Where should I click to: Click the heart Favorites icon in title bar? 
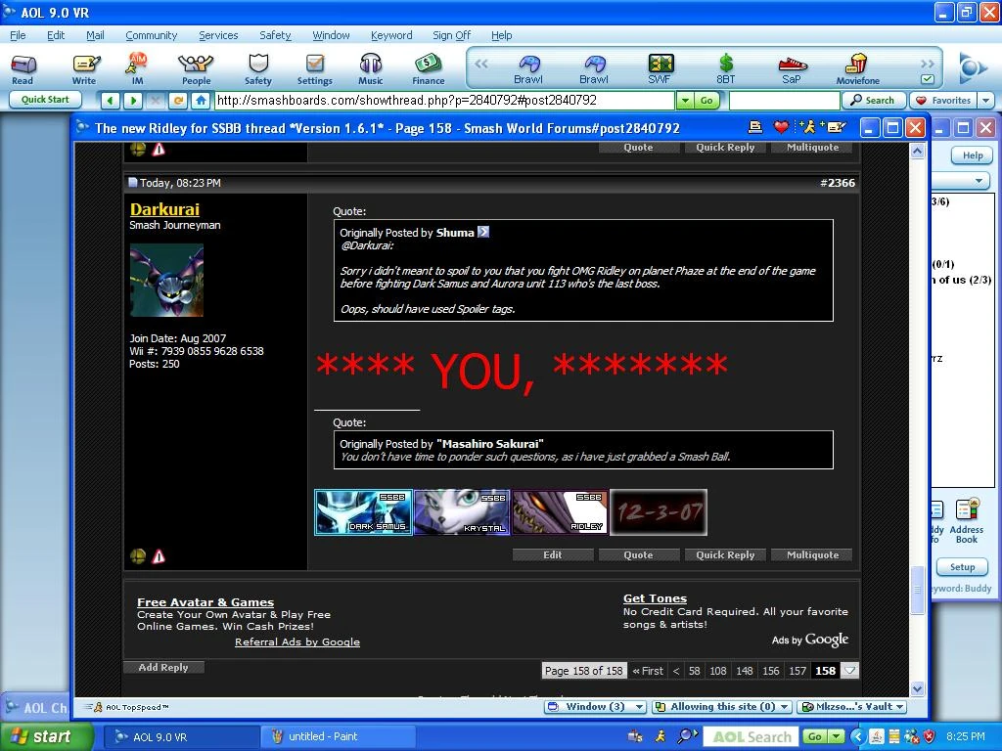click(x=781, y=127)
